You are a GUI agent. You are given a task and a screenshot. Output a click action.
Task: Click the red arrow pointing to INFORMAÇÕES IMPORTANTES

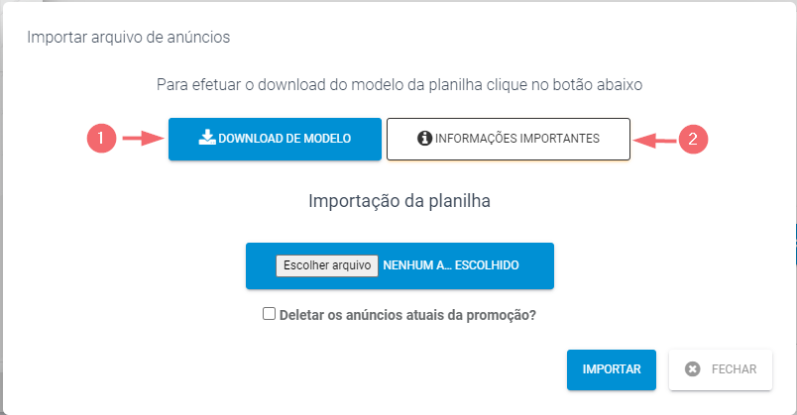(x=655, y=141)
